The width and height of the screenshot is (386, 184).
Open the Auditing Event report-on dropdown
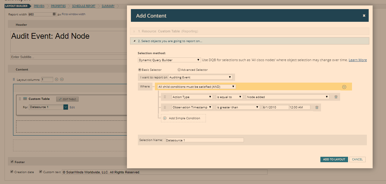pyautogui.click(x=200, y=77)
